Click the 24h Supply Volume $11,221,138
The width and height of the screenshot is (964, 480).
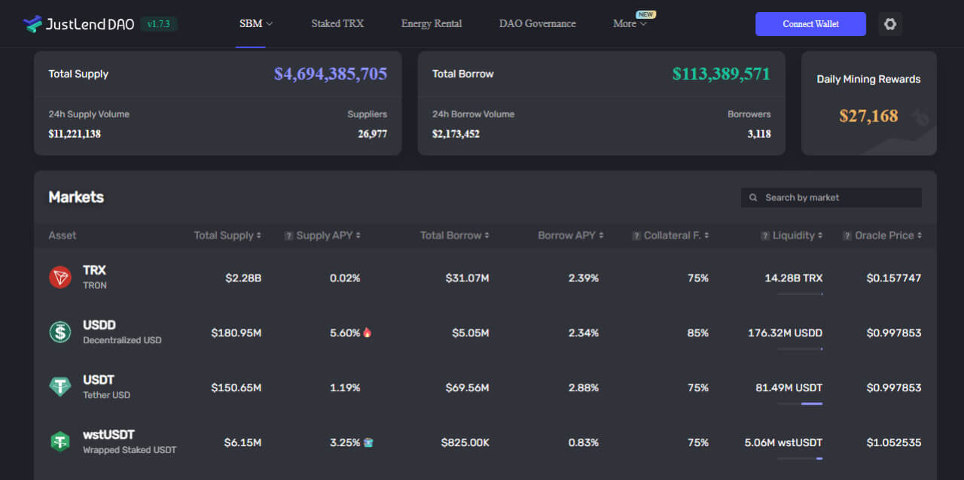(75, 134)
